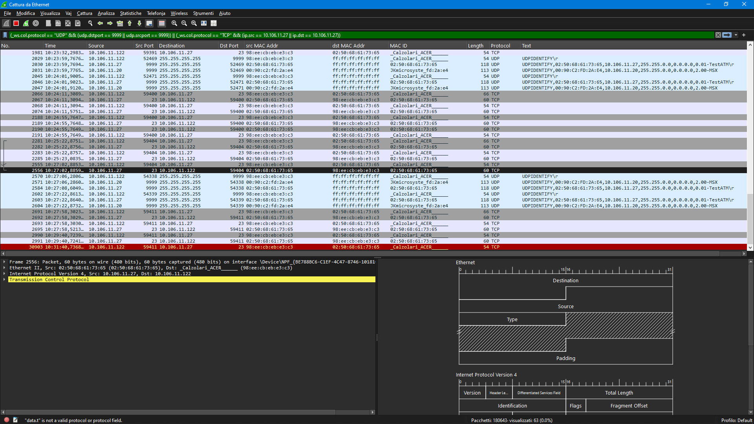Click the Profilo: Default status label
The width and height of the screenshot is (754, 424).
tap(736, 420)
